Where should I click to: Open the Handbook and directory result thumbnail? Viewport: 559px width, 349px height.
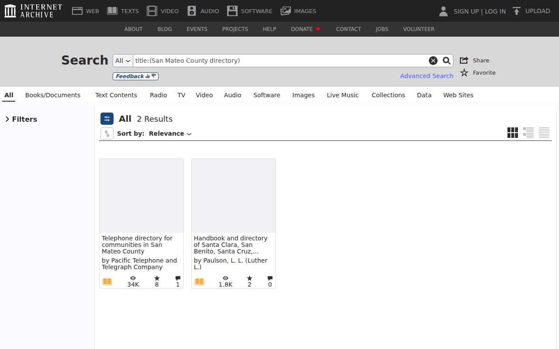coord(234,196)
